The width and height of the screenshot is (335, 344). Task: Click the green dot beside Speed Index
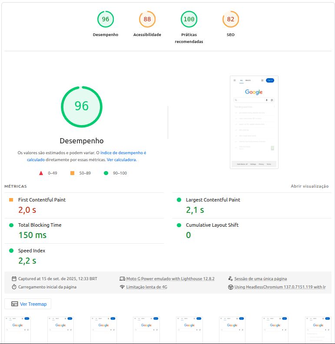pos(11,251)
